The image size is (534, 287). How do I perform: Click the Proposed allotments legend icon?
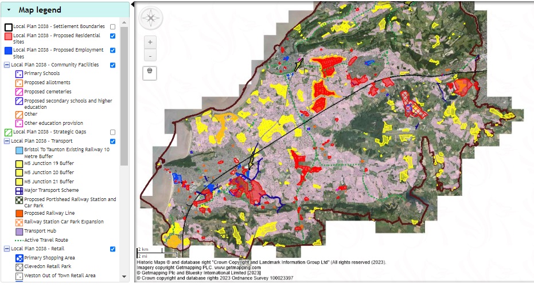[x=19, y=83]
